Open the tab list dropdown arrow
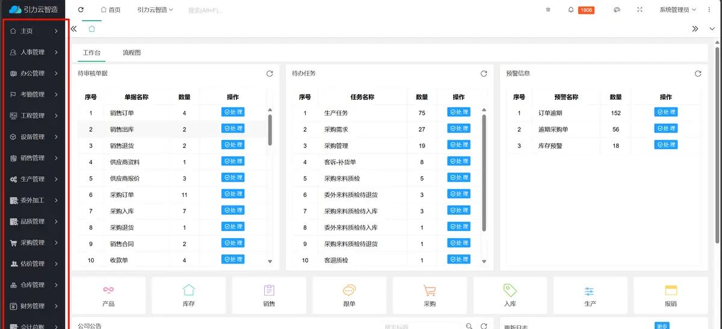The height and width of the screenshot is (329, 722). pos(714,28)
